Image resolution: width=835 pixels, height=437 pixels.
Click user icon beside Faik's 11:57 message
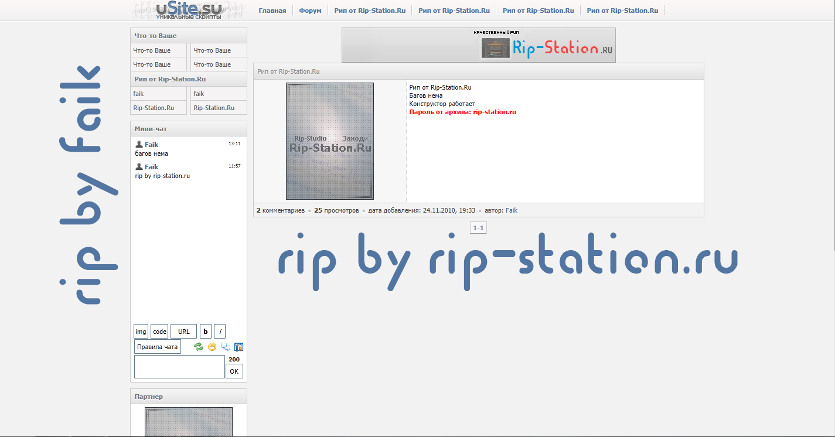pyautogui.click(x=139, y=166)
